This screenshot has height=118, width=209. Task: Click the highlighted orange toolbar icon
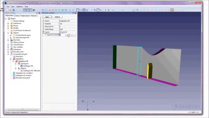pos(172,10)
